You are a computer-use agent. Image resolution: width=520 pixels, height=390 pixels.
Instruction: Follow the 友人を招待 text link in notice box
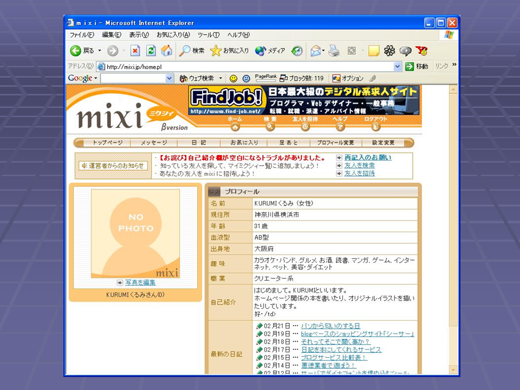point(360,173)
